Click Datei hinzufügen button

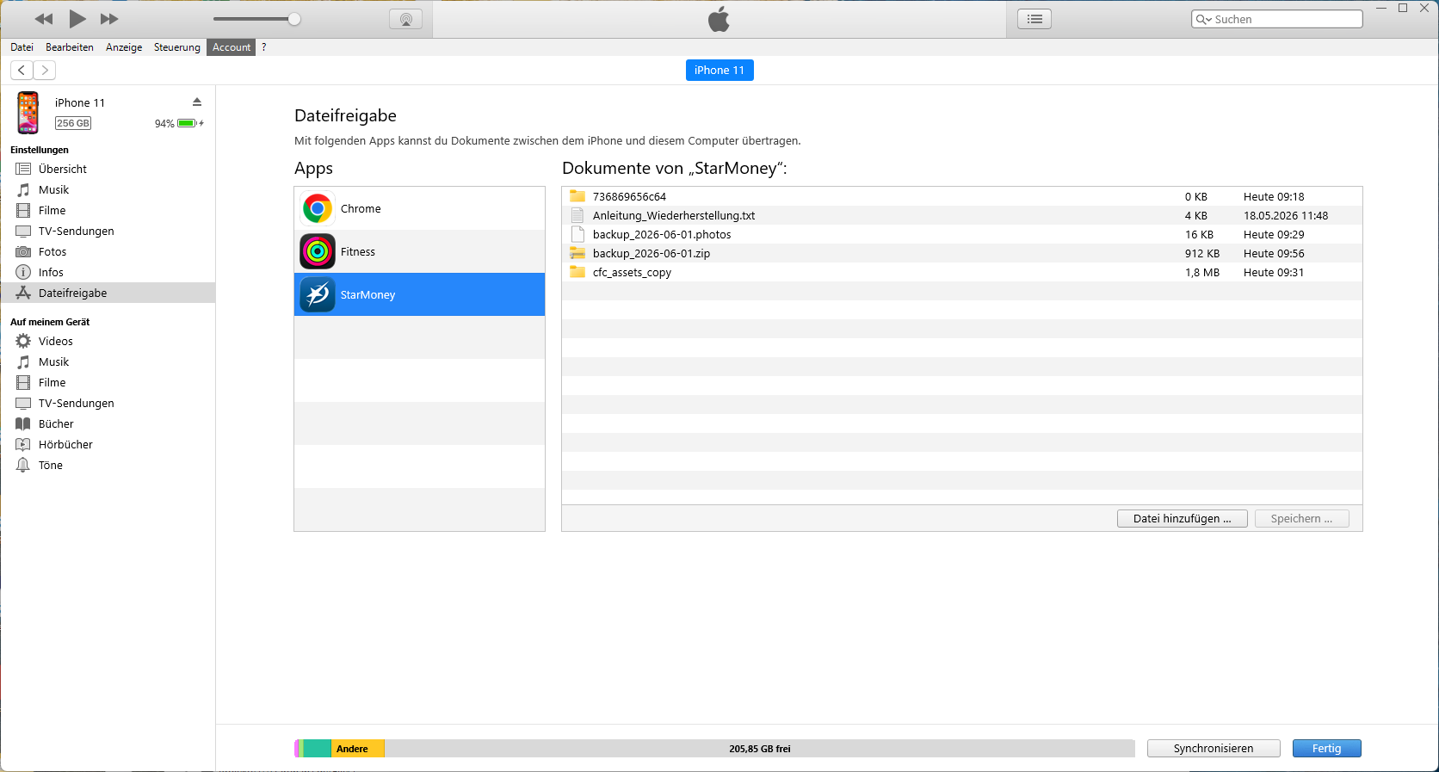click(1183, 518)
